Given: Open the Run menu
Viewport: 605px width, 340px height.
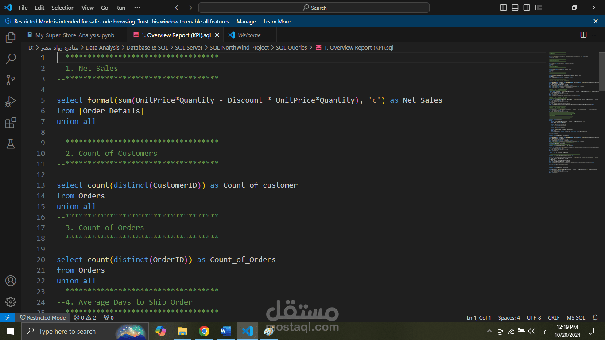Looking at the screenshot, I should click(x=120, y=8).
